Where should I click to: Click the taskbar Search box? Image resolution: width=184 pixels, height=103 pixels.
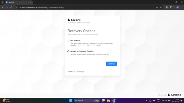coord(87,101)
